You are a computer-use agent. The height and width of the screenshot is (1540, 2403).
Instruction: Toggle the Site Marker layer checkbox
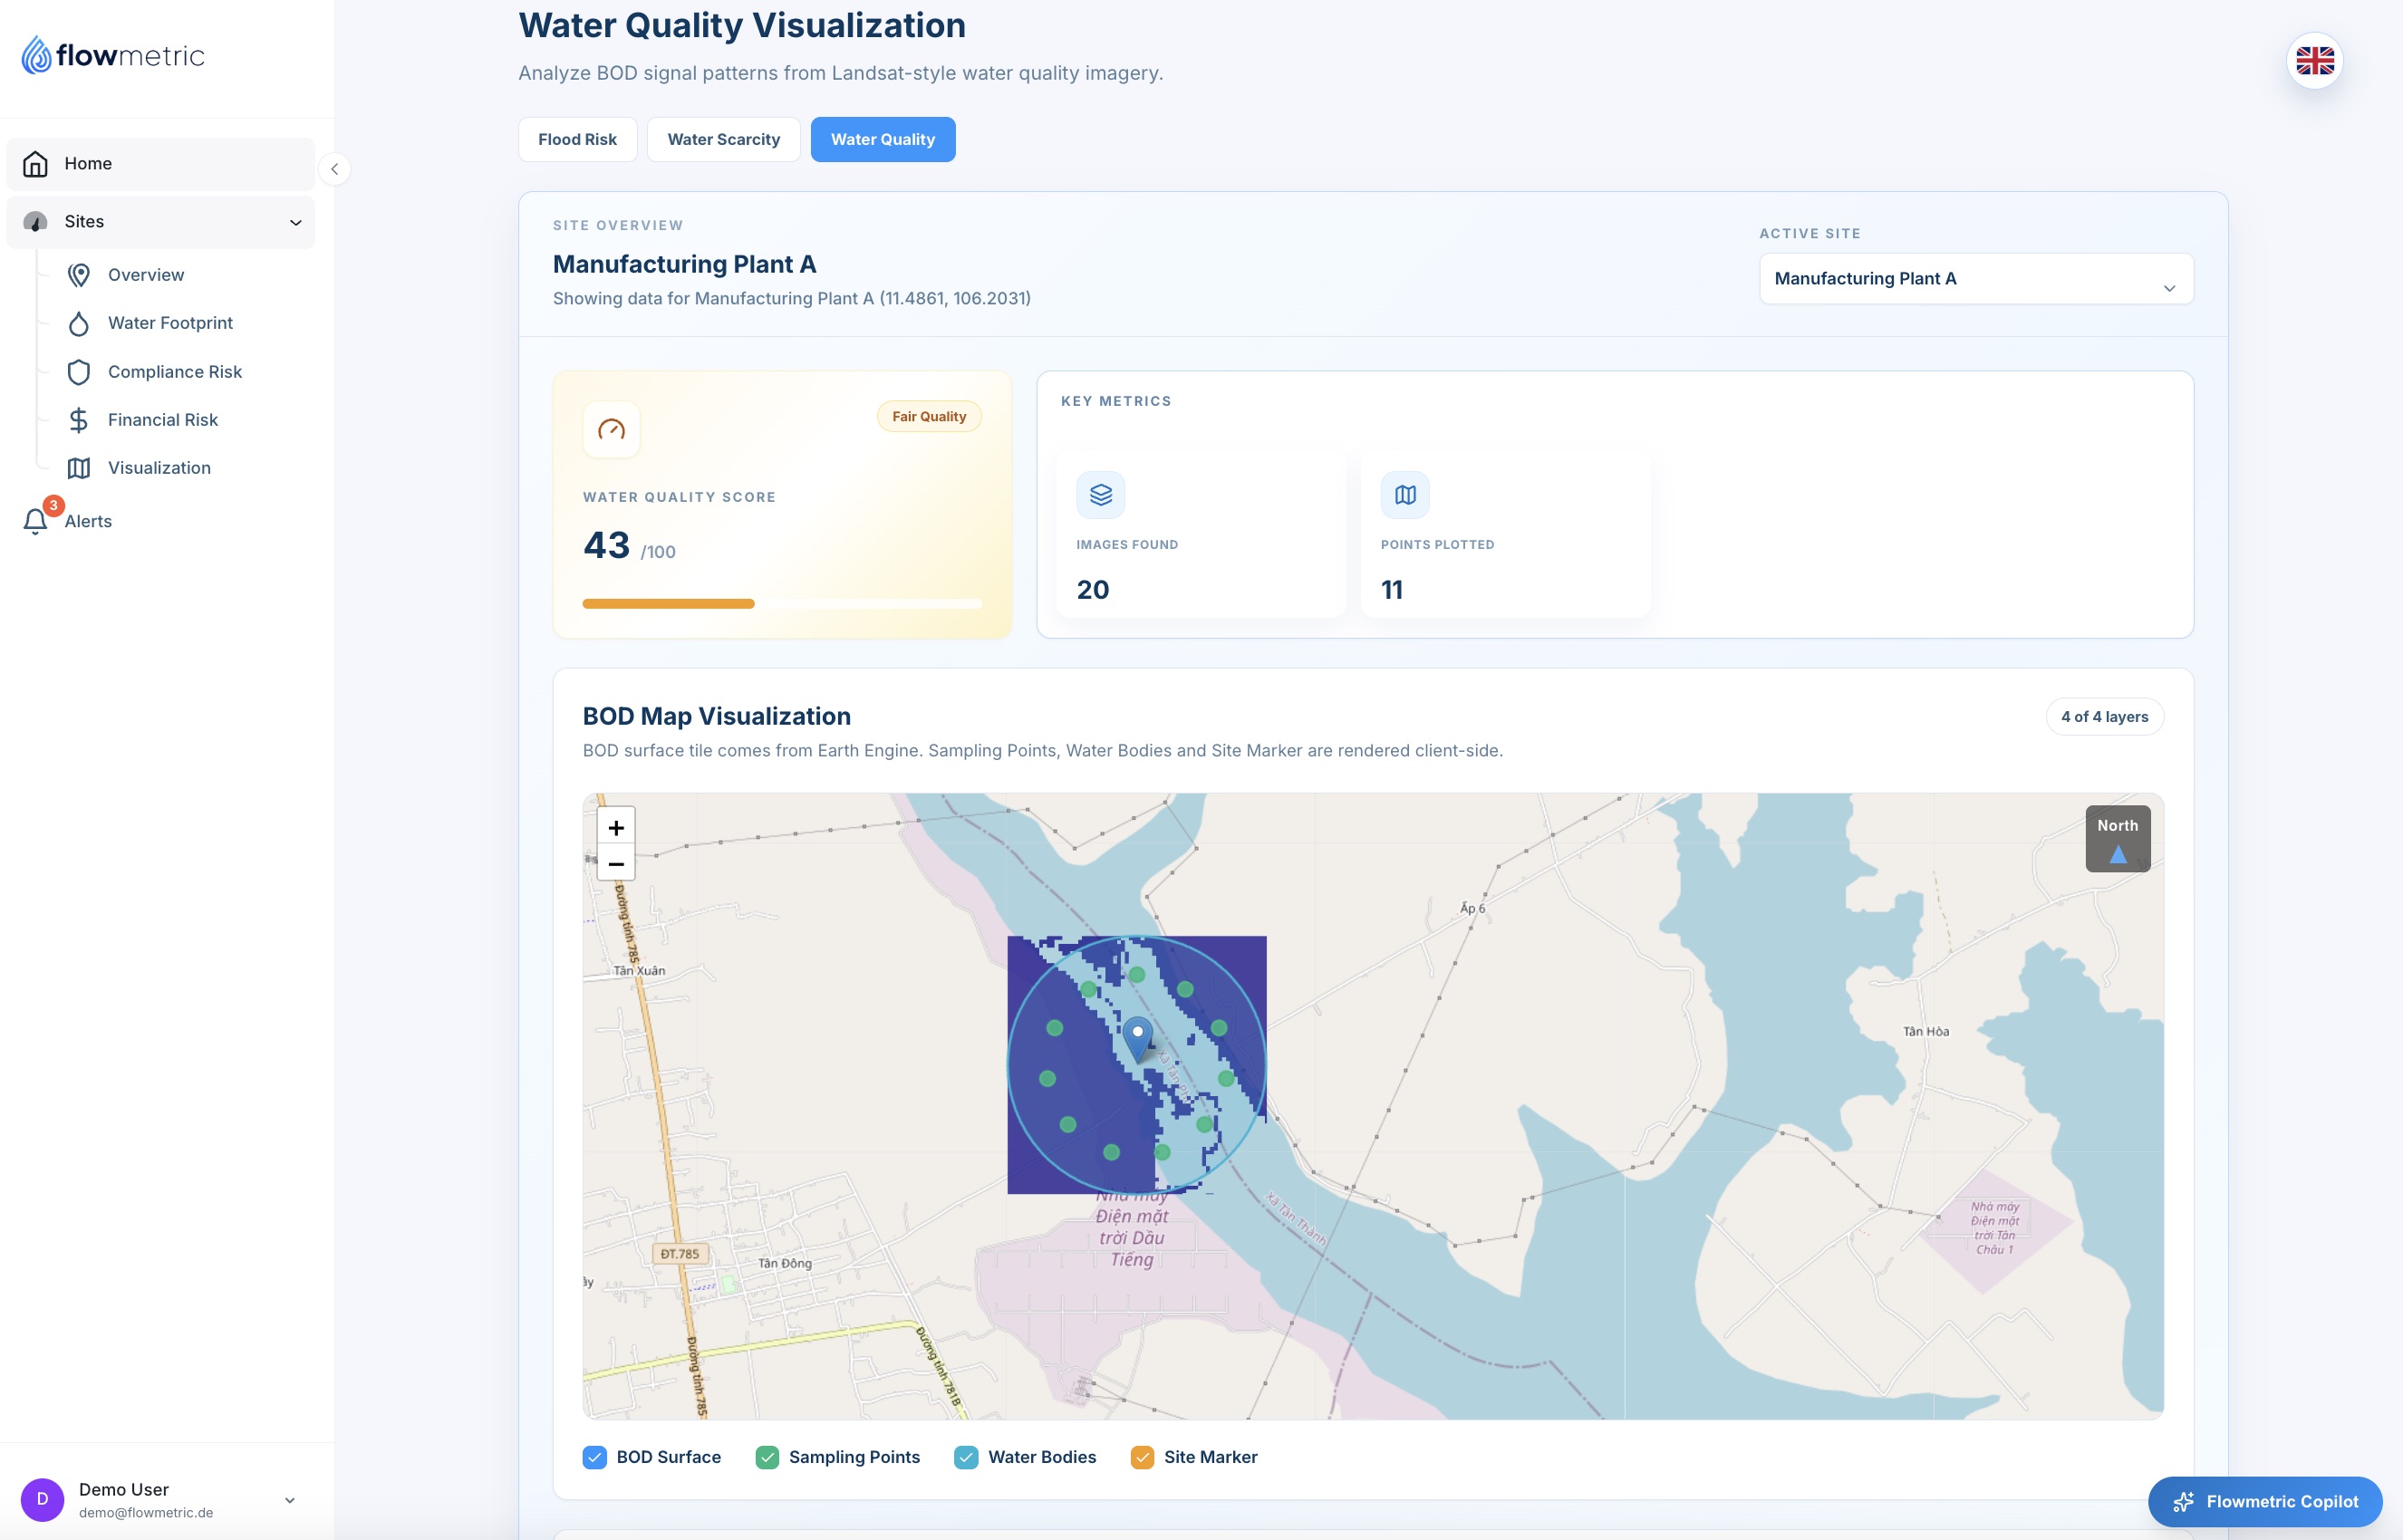[1142, 1457]
